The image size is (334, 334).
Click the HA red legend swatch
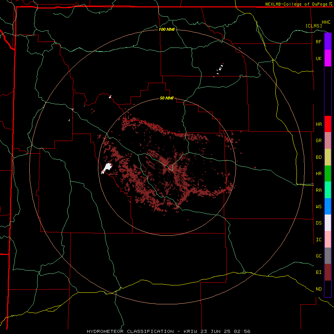tap(328, 124)
